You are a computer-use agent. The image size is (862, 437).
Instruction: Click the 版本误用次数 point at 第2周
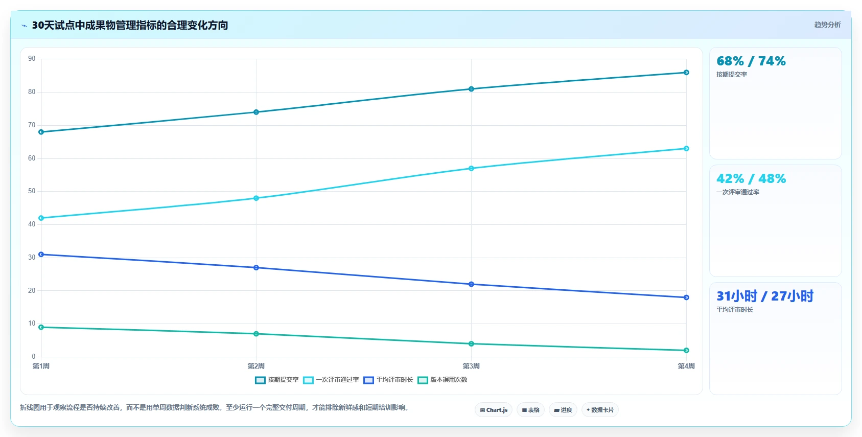pyautogui.click(x=257, y=334)
